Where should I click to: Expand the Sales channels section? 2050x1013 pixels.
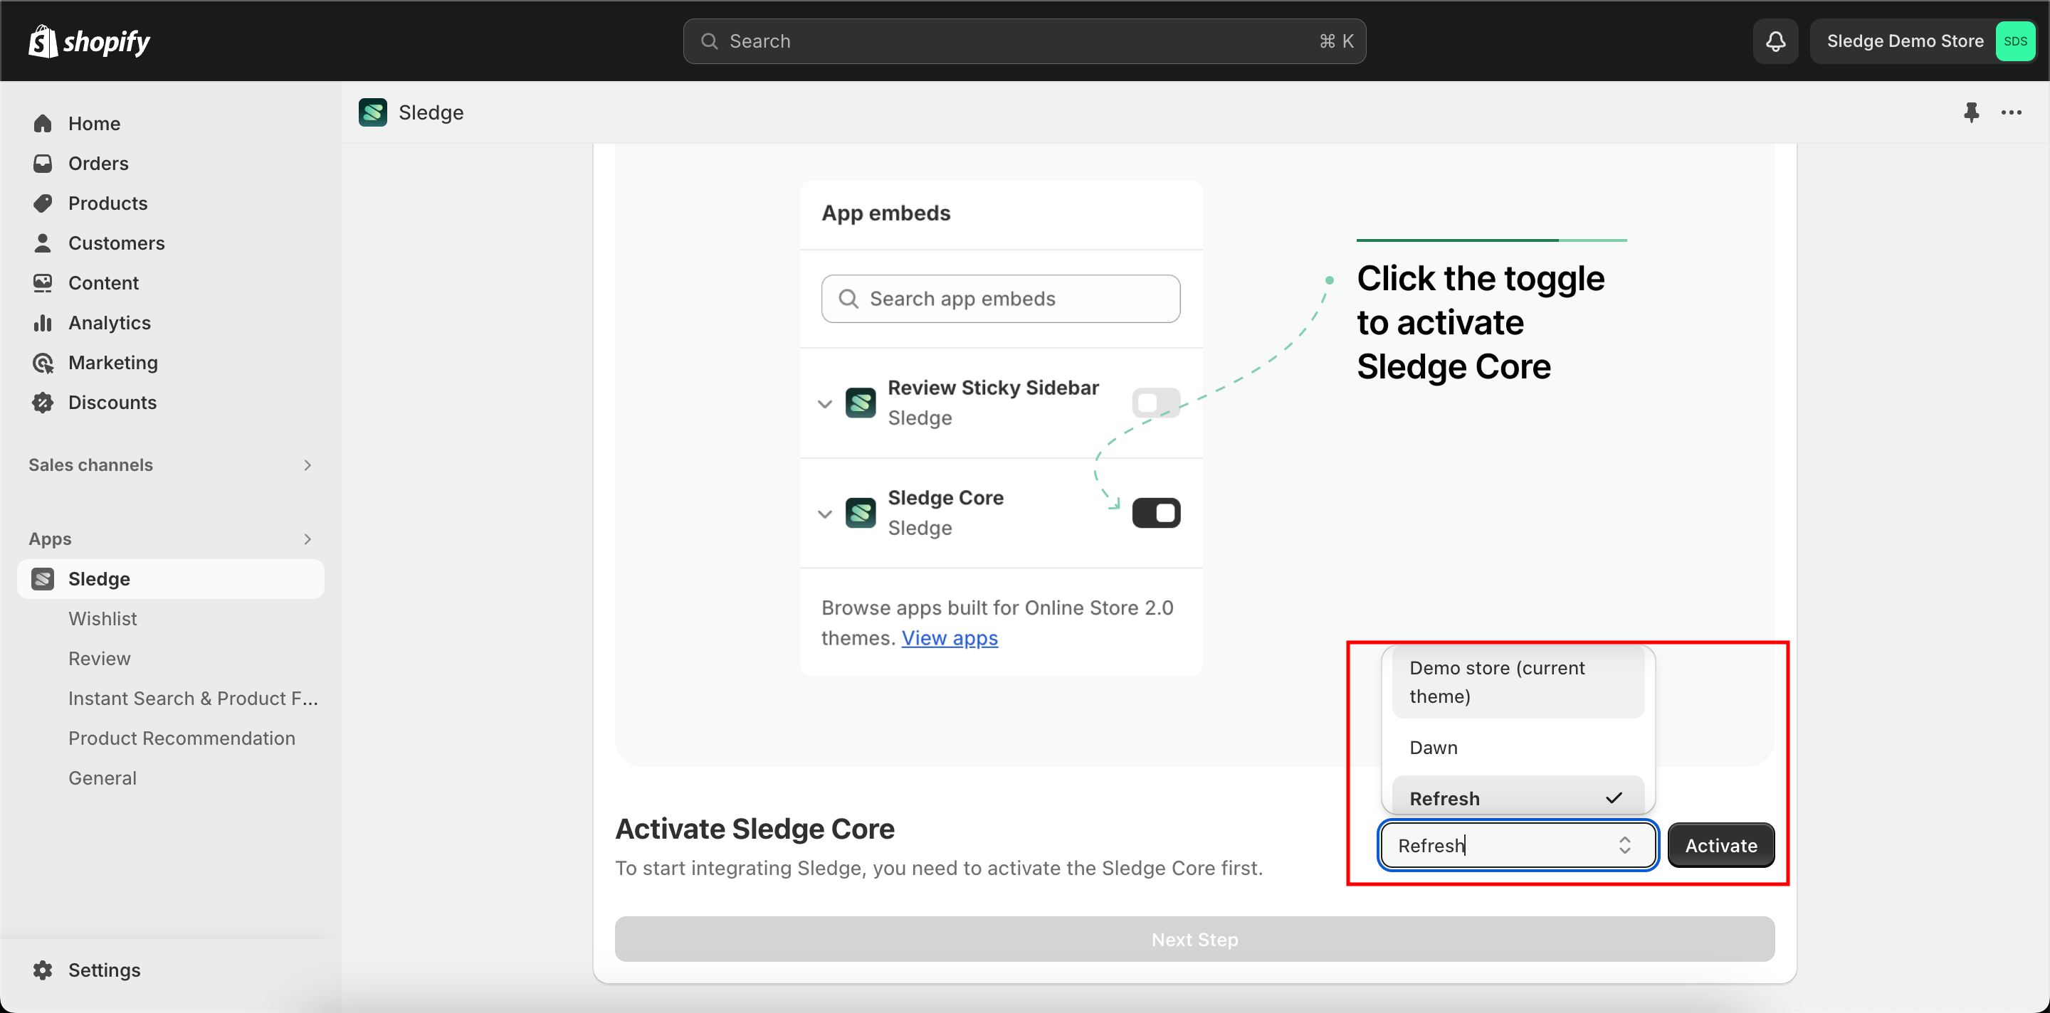307,465
